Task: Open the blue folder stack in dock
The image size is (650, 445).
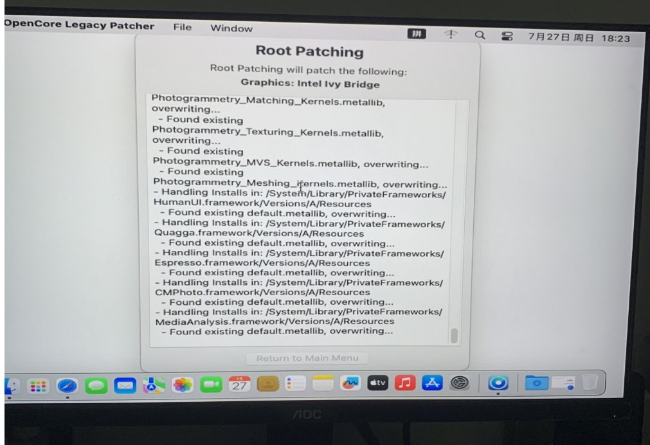Action: 536,383
